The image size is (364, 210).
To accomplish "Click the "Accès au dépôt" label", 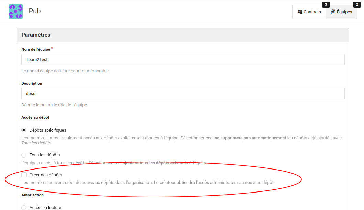I will [35, 117].
